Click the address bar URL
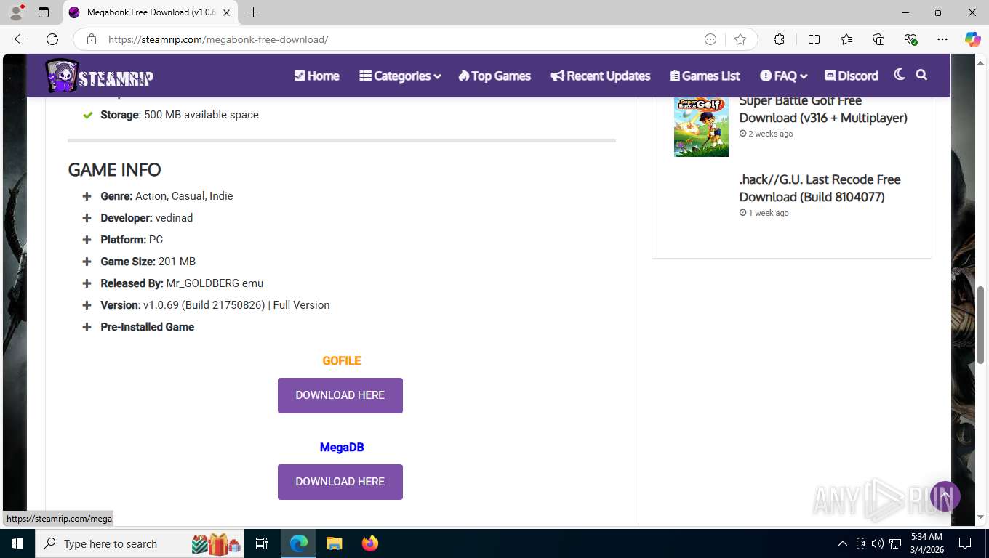 (x=218, y=39)
